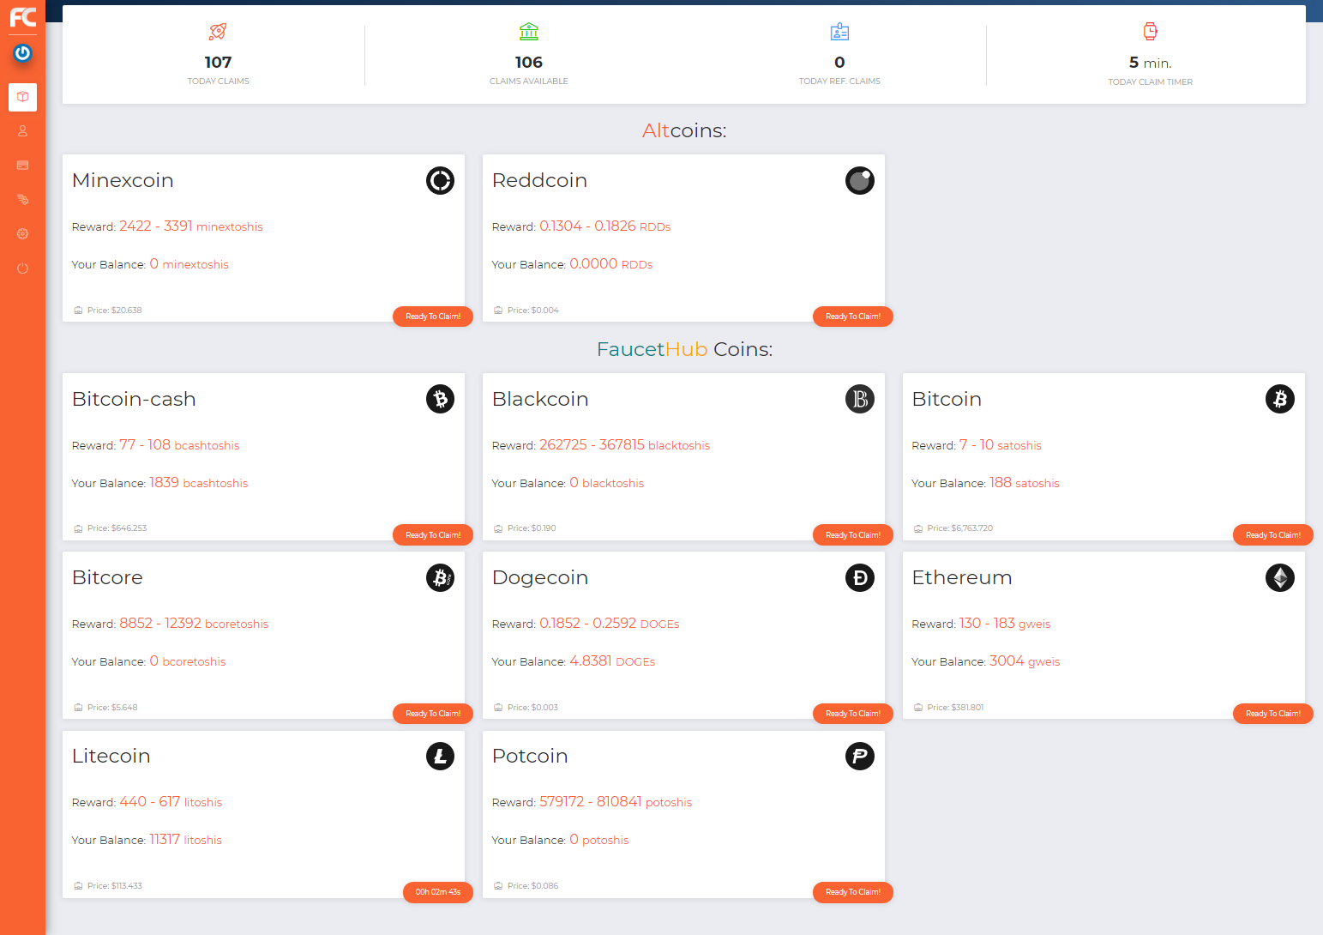Click Dogecoin balance 4.8381 DOGEs

[x=612, y=661]
